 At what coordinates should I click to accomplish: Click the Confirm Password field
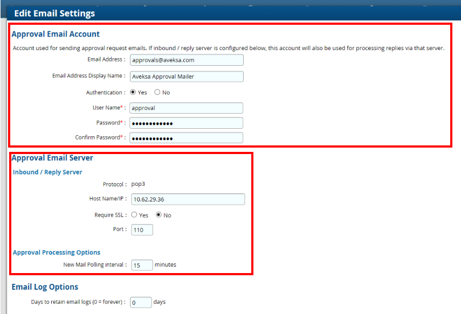186,137
